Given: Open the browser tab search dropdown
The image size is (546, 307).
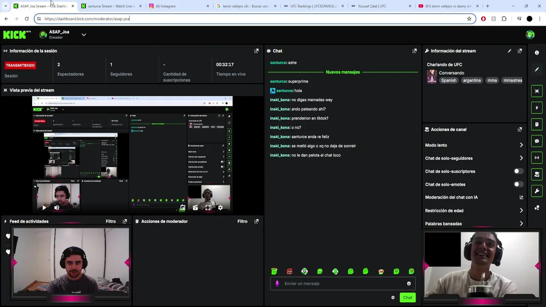Looking at the screenshot, I should 6,6.
